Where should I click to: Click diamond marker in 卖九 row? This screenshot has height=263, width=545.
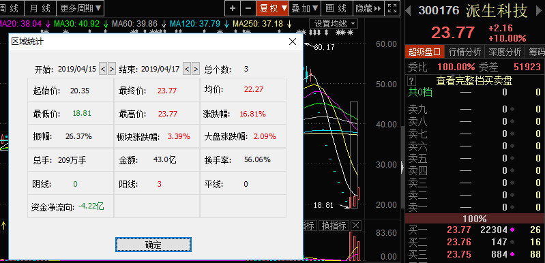512,109
